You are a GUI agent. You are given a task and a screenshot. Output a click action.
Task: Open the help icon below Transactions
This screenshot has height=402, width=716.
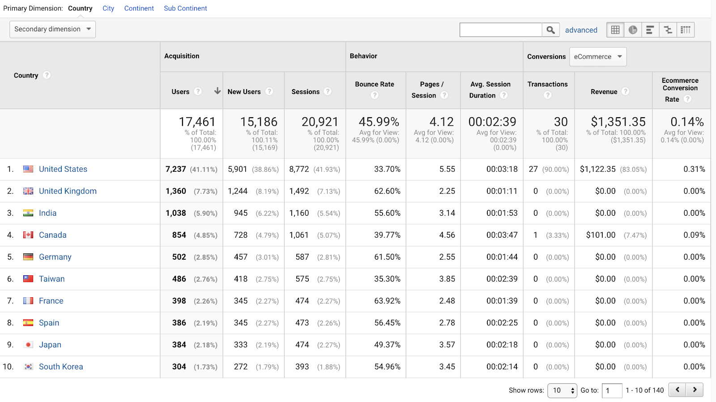(548, 95)
